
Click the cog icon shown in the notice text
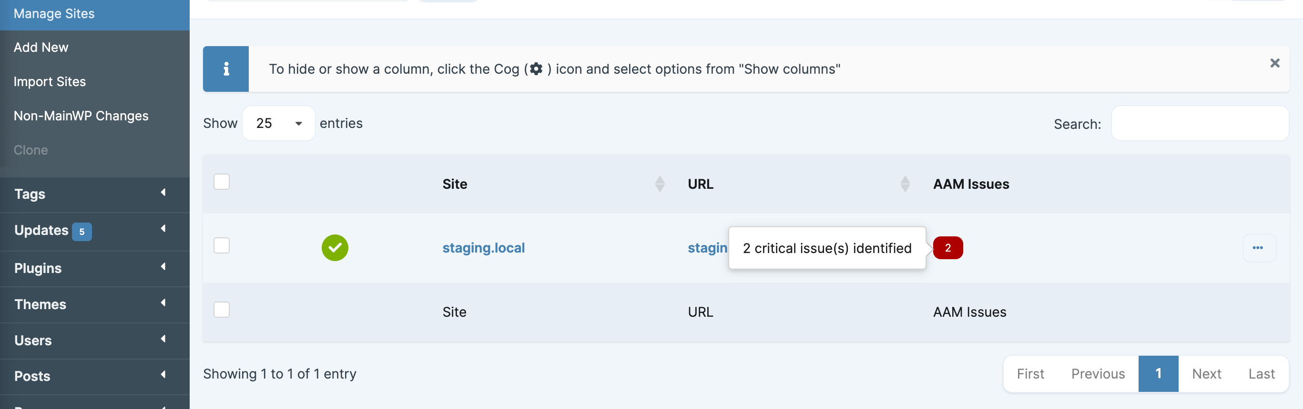pos(536,69)
